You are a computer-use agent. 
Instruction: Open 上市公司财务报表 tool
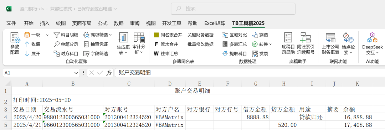(x=330, y=44)
